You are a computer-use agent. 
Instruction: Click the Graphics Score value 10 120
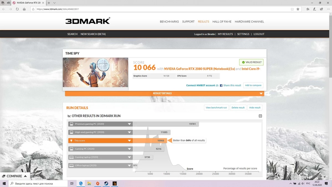[x=166, y=76]
